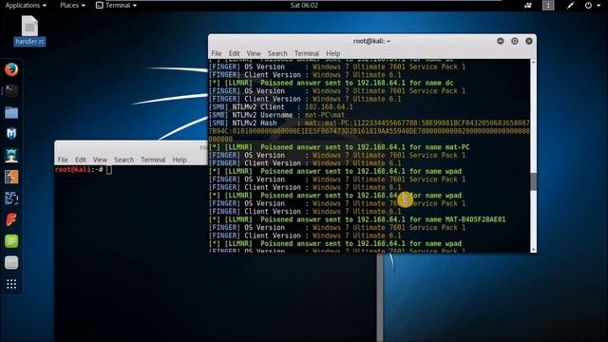Screen dimensions: 608x342
Task: Open Terminal menu in front terminal window
Action: pos(306,53)
